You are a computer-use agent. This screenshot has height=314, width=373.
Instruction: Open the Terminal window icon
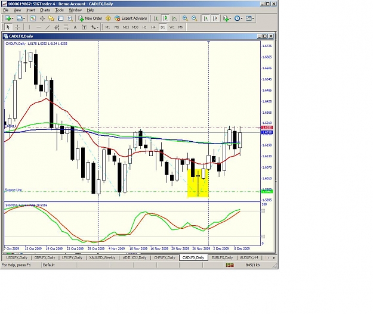[60, 18]
